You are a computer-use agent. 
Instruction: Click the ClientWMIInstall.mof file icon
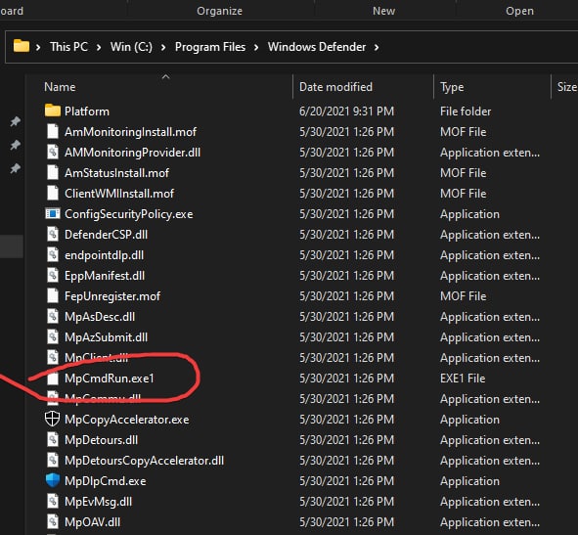(53, 194)
